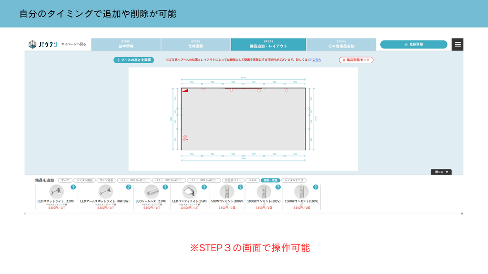Filter items by サイン看板
Image resolution: width=488 pixels, height=274 pixels.
(x=106, y=180)
